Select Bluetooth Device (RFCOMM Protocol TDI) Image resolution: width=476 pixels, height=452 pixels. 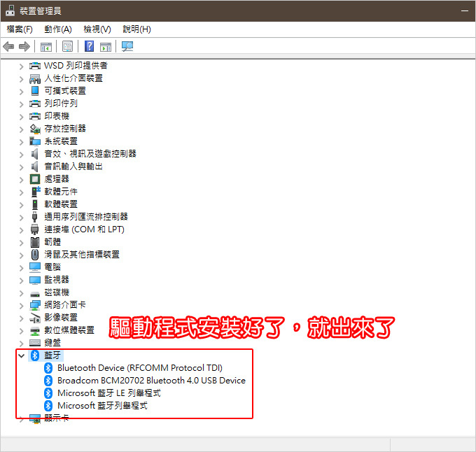click(139, 368)
